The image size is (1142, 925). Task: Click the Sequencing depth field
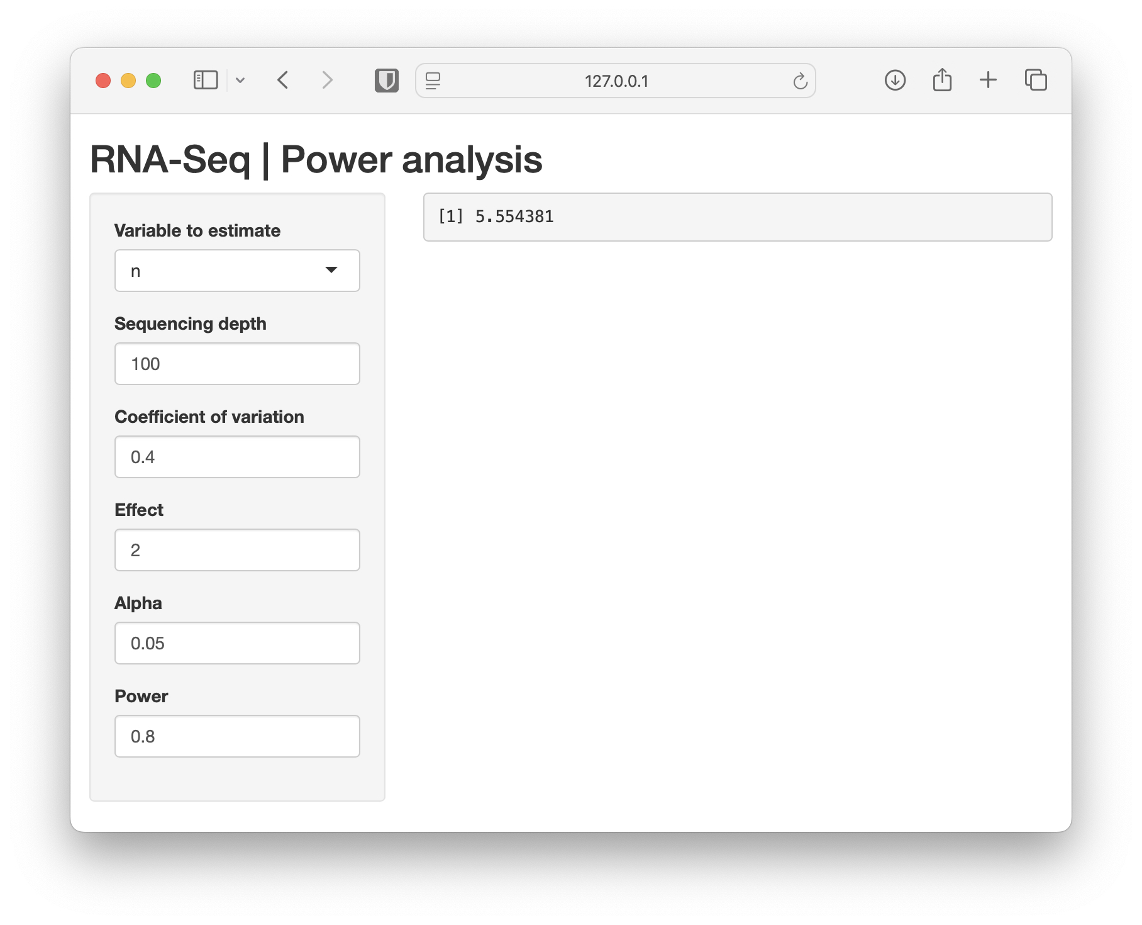pyautogui.click(x=237, y=364)
